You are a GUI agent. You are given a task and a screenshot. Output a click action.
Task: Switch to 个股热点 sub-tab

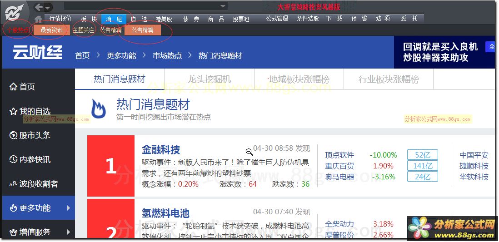tap(18, 30)
